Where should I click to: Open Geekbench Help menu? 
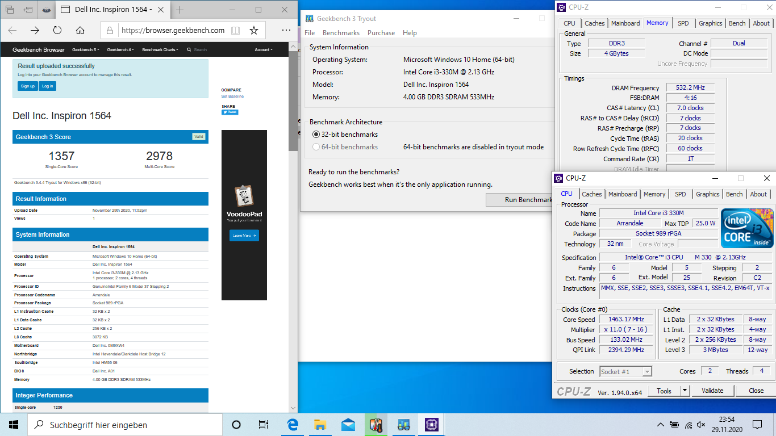tap(410, 33)
